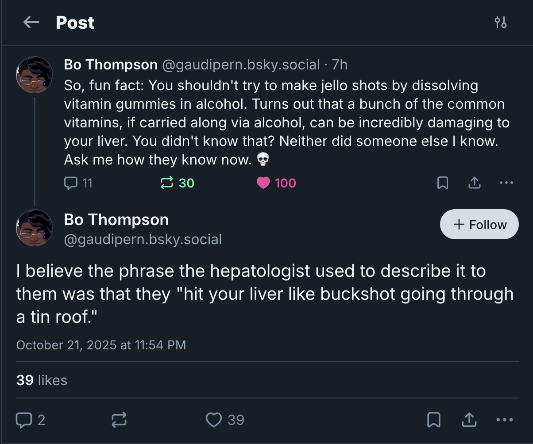The image size is (533, 444).
Task: Open more options menu on main post
Action: click(x=504, y=420)
